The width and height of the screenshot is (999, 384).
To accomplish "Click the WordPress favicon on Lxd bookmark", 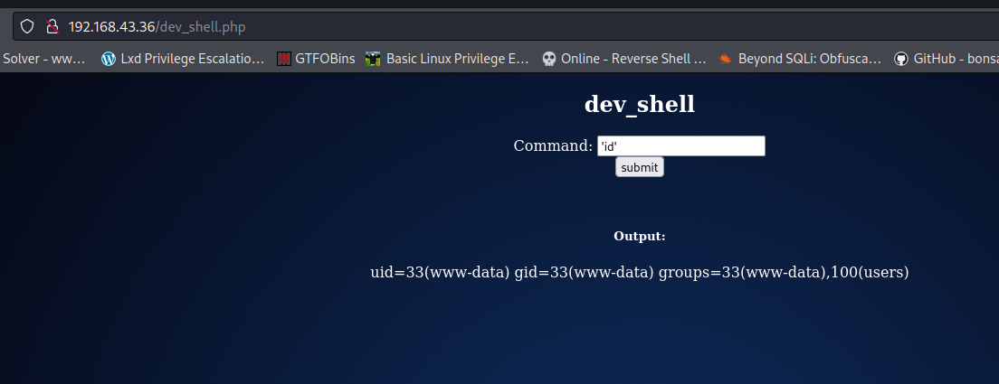I will coord(109,59).
